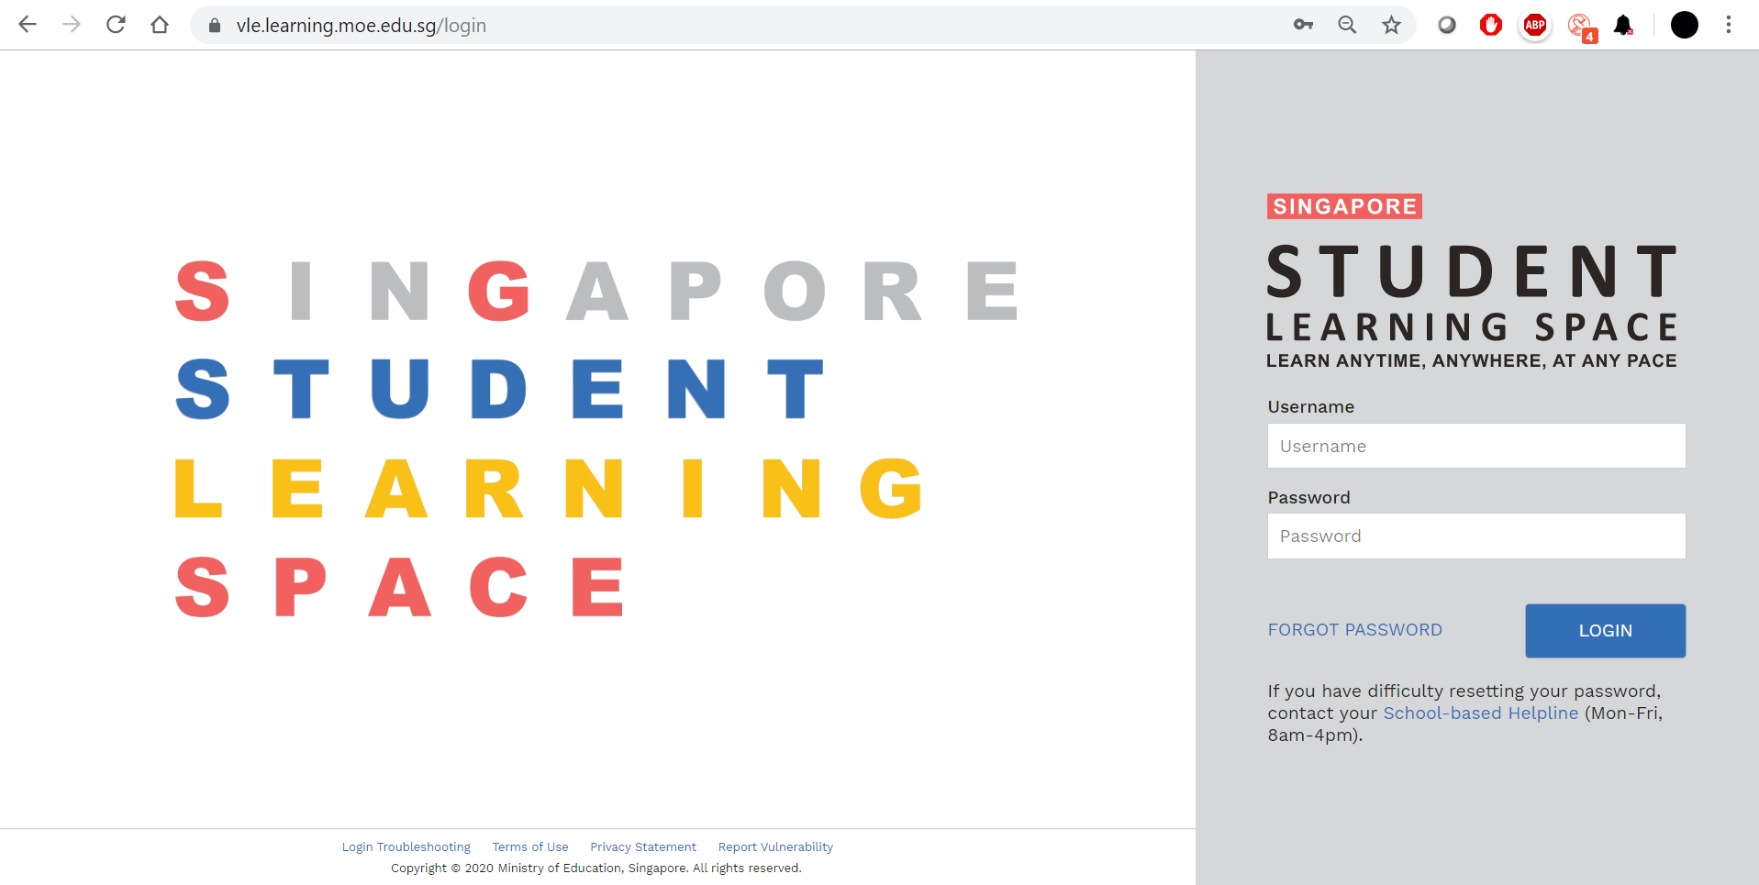Open the bell notification extension
Viewport: 1759px width, 885px height.
click(x=1624, y=25)
